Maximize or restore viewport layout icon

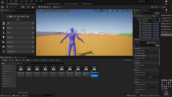pos(131,11)
